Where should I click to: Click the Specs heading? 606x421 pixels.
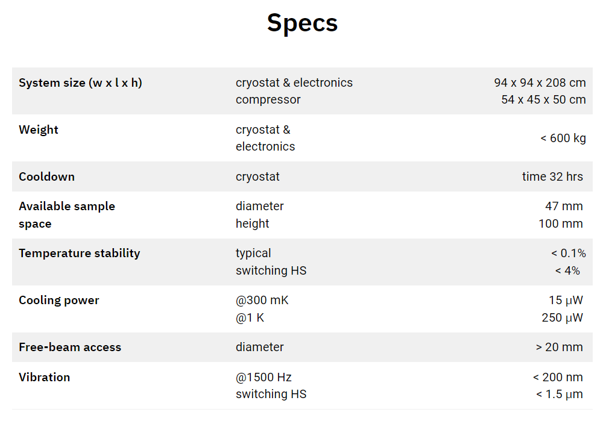tap(302, 23)
